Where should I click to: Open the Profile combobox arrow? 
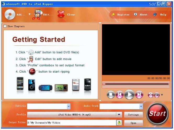pos(119,115)
